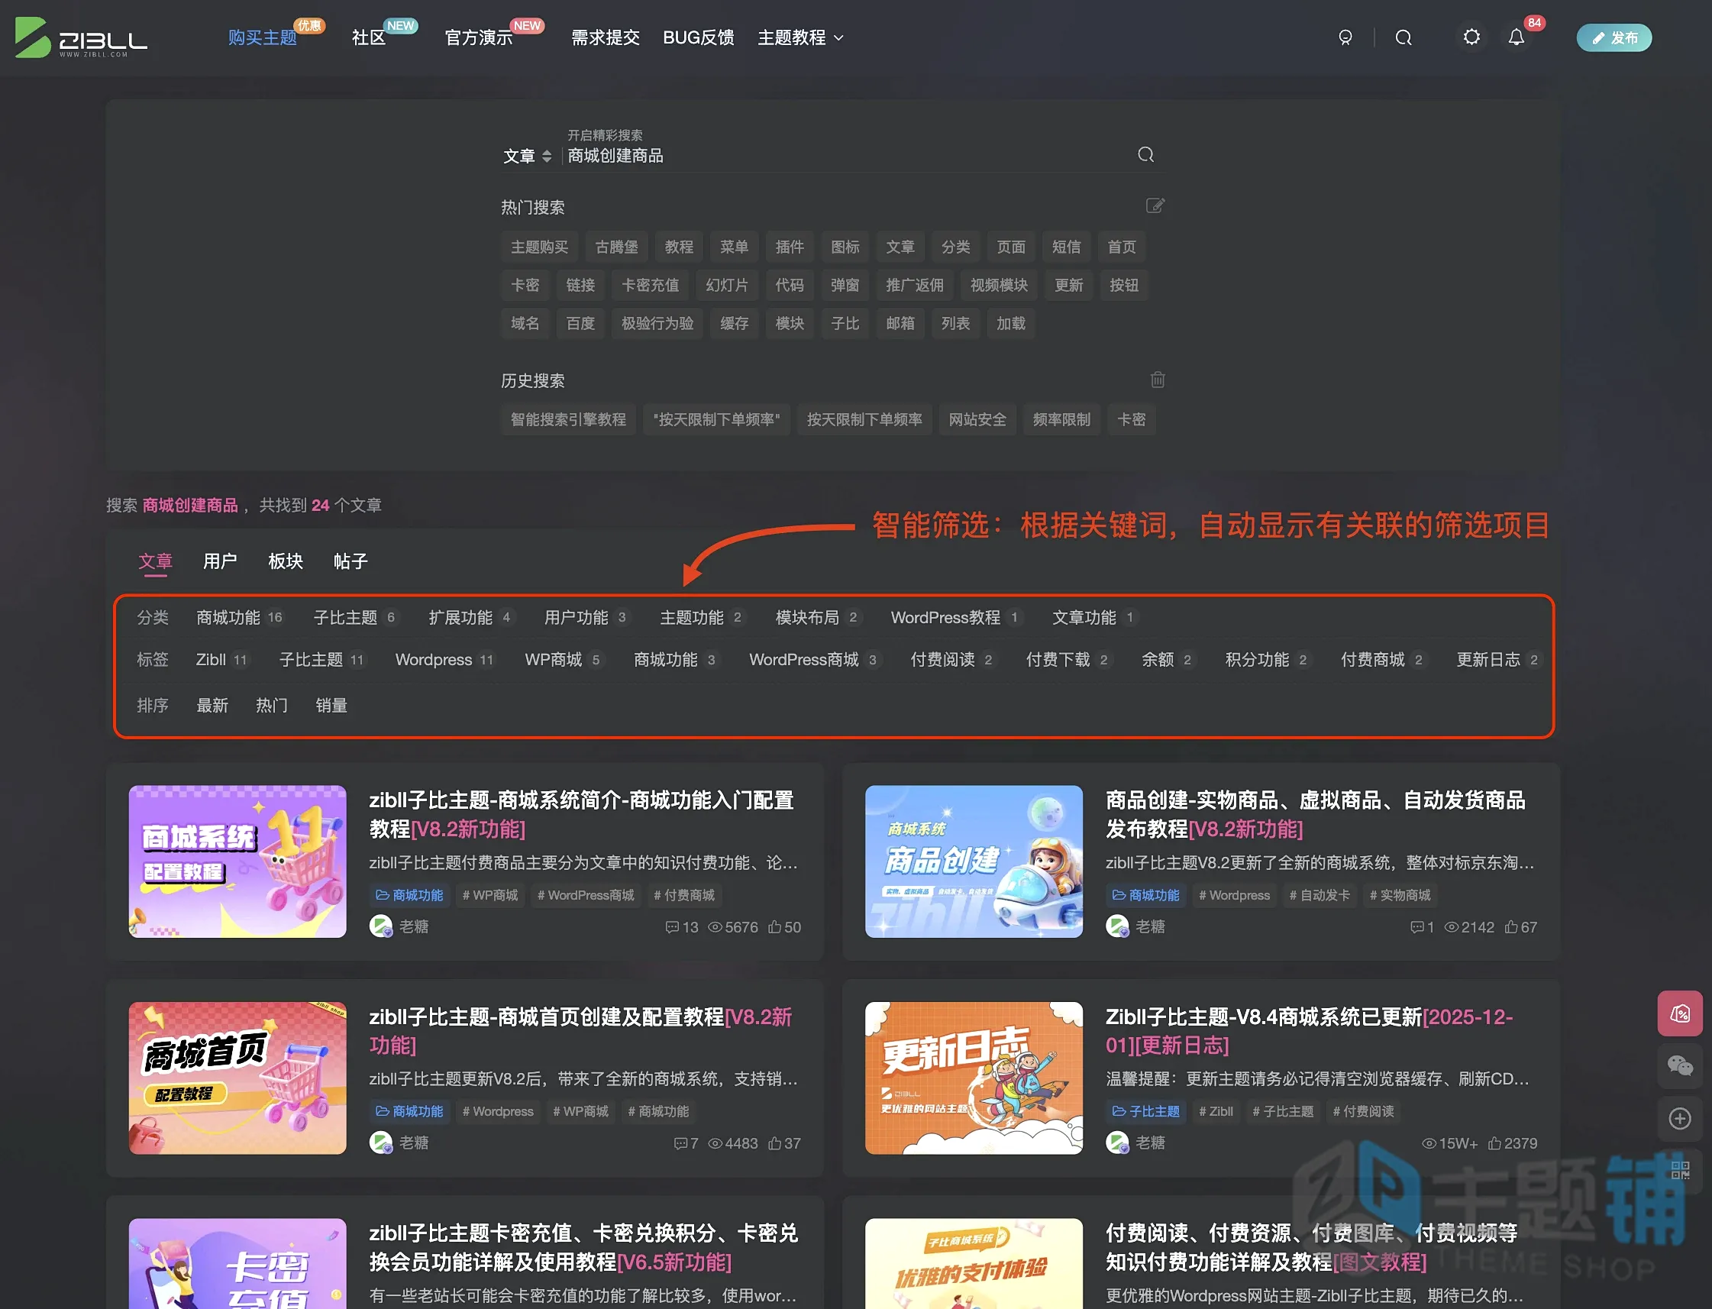Switch to the 用户 results tab
Image resolution: width=1712 pixels, height=1309 pixels.
coord(220,561)
